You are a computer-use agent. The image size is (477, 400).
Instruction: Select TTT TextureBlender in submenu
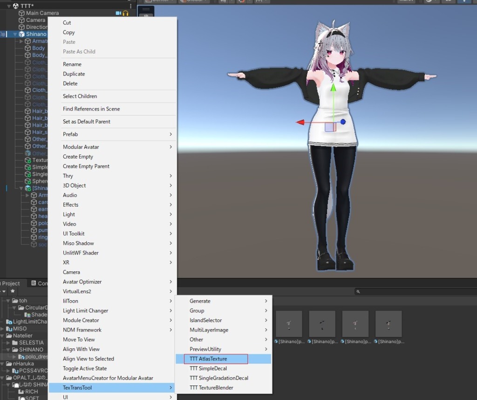224,387
